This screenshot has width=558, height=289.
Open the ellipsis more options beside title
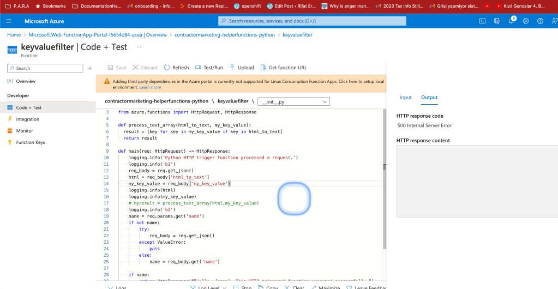click(139, 47)
